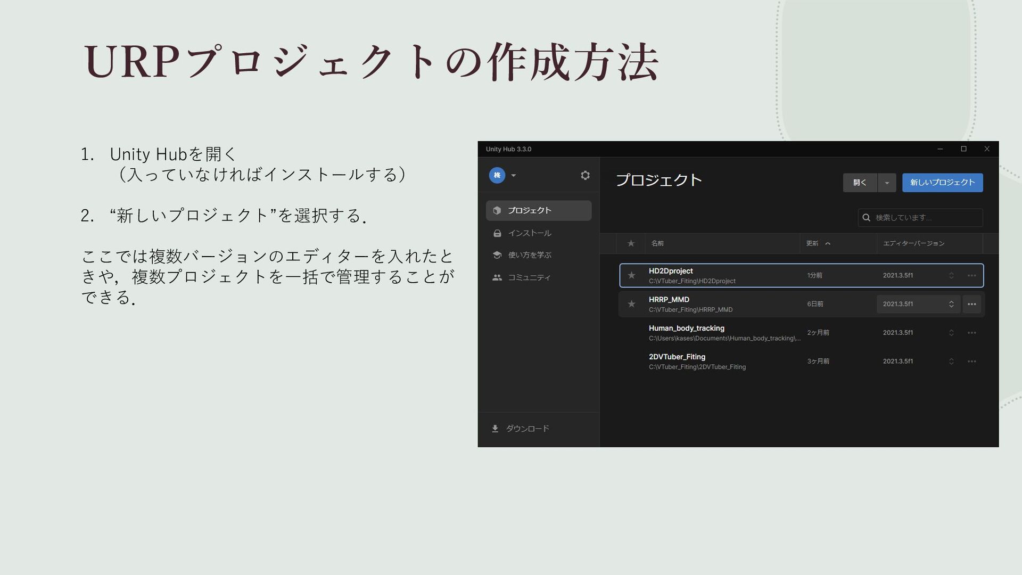Open the Human_body_tracking project
1022x575 pixels.
point(801,333)
